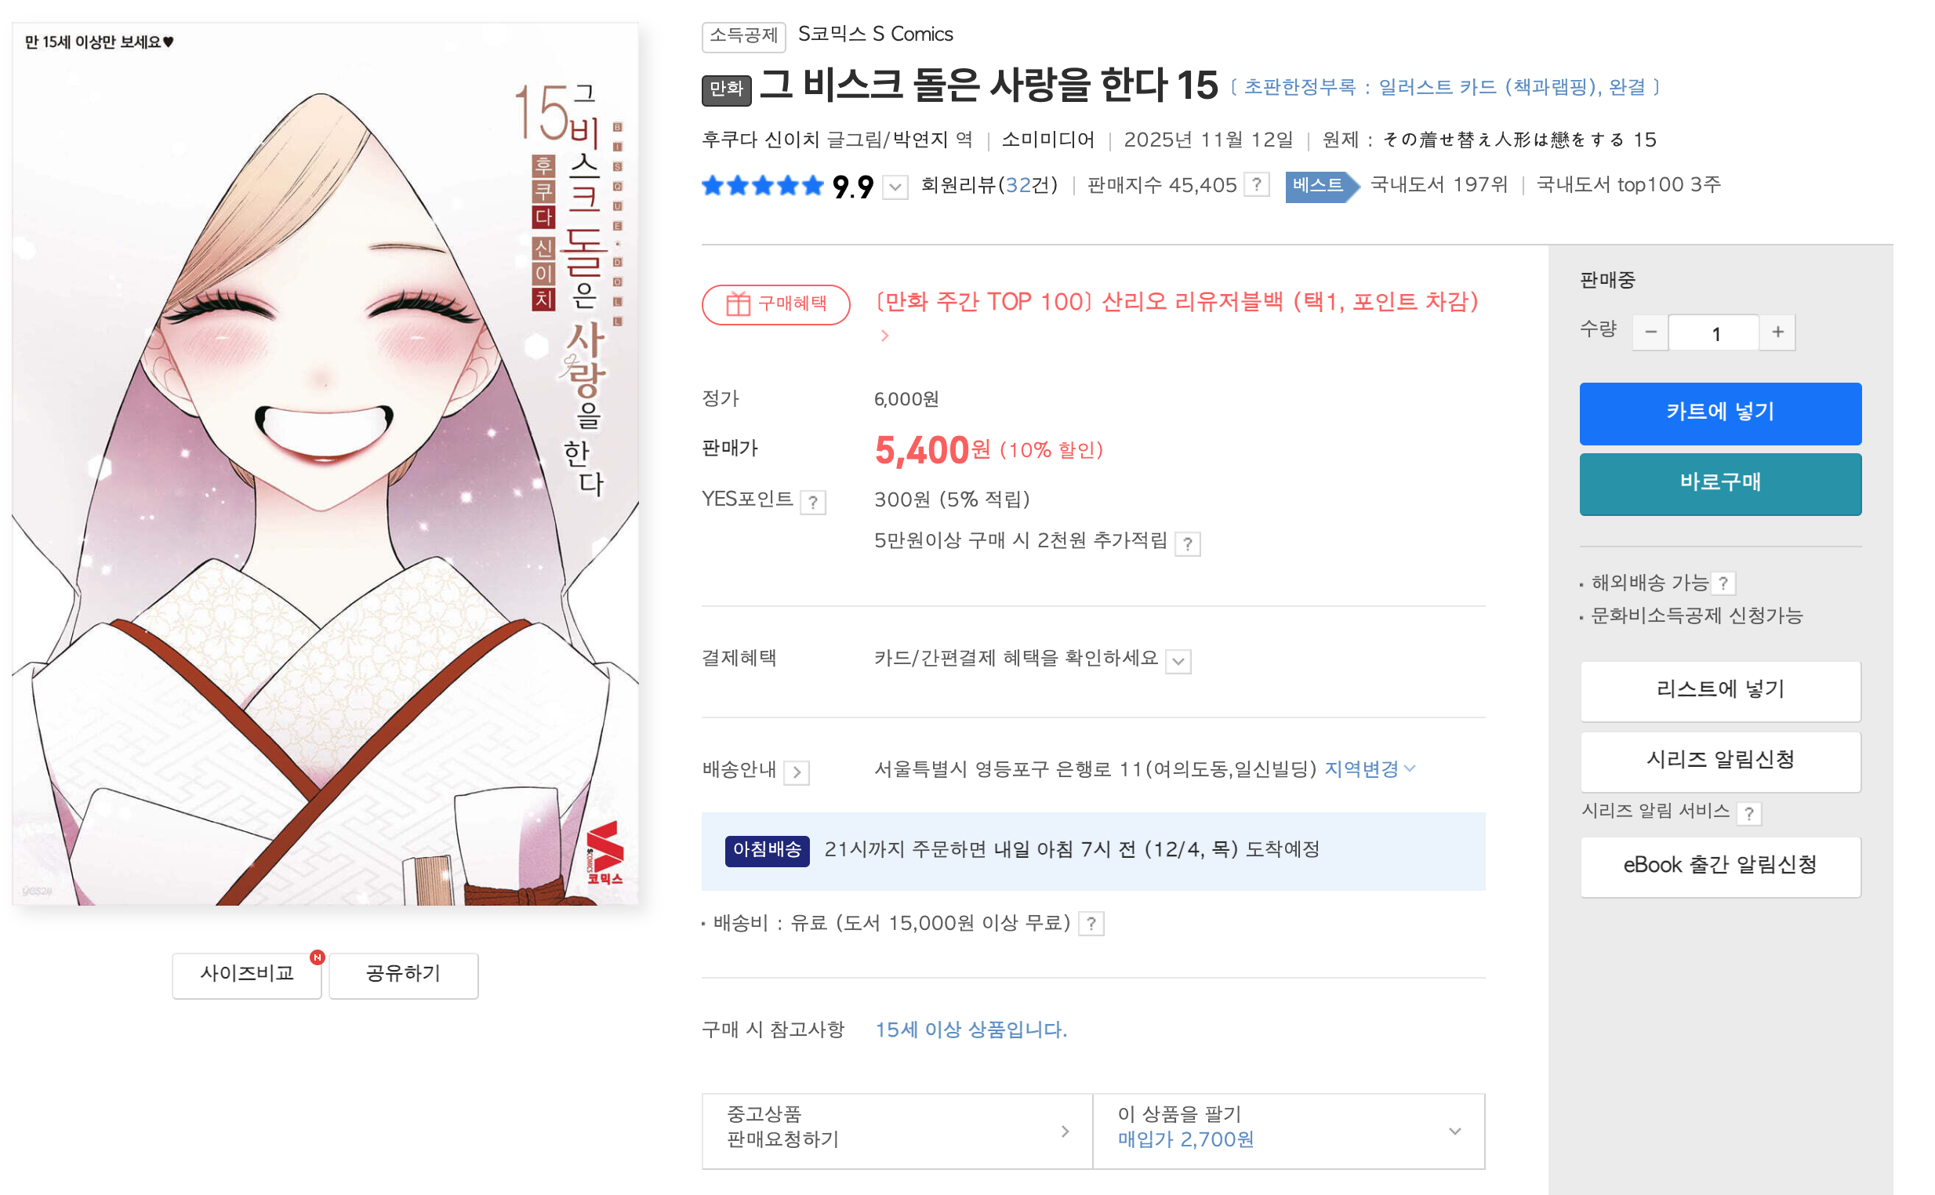The image size is (1935, 1195).
Task: Click the 배송안내 arrow icon
Action: (x=797, y=772)
